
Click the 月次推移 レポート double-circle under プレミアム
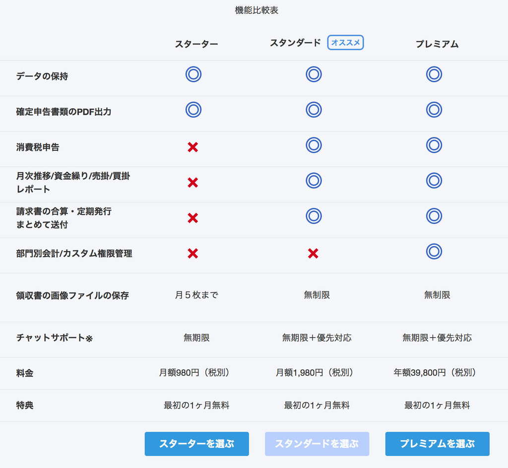(434, 181)
